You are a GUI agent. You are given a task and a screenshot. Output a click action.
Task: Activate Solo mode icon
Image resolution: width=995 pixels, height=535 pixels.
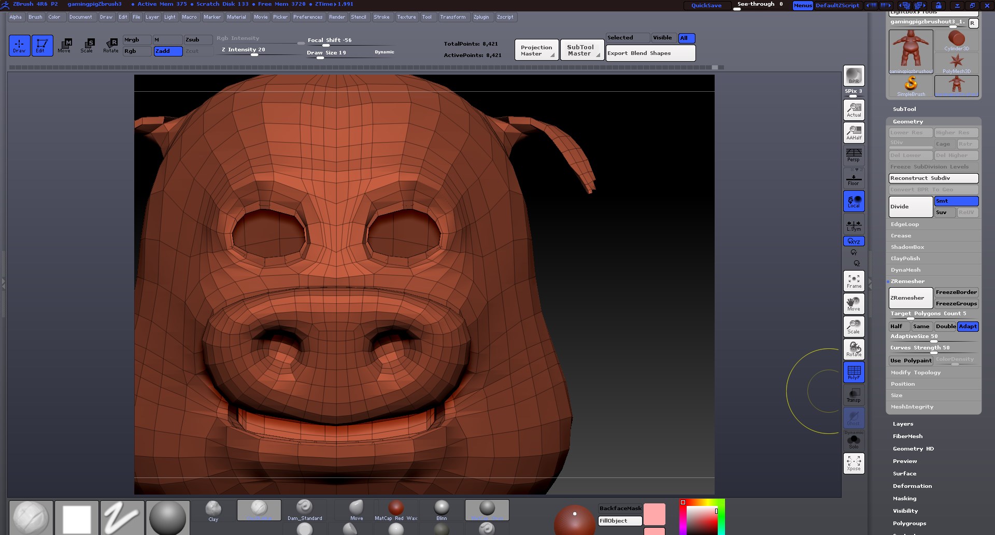854,440
